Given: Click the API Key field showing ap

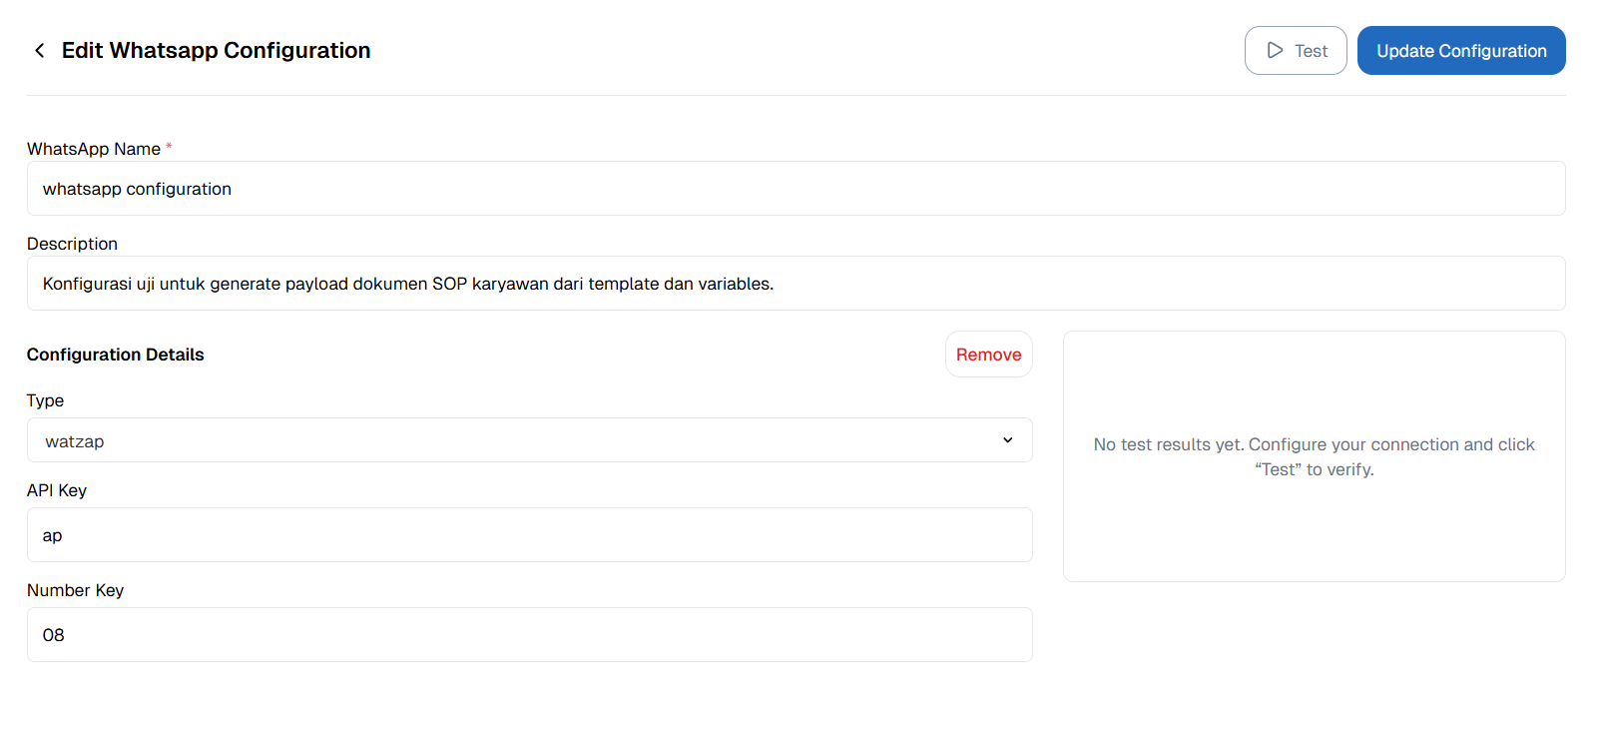Looking at the screenshot, I should click(529, 534).
